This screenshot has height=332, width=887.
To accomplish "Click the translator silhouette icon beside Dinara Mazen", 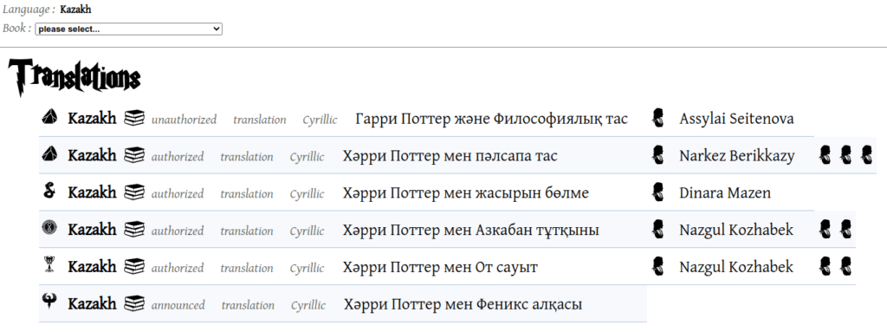I will point(658,192).
